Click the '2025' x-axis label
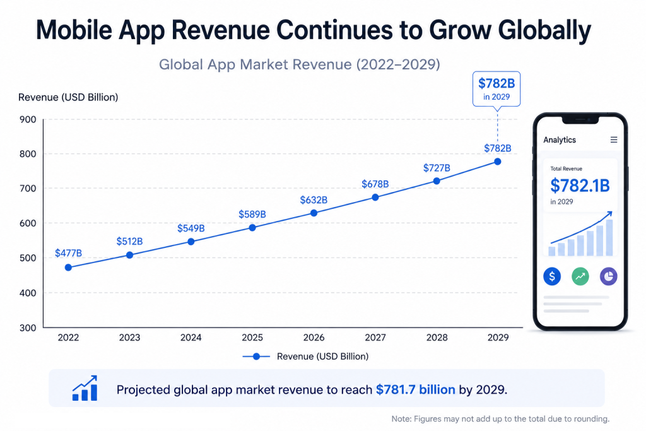 click(252, 338)
